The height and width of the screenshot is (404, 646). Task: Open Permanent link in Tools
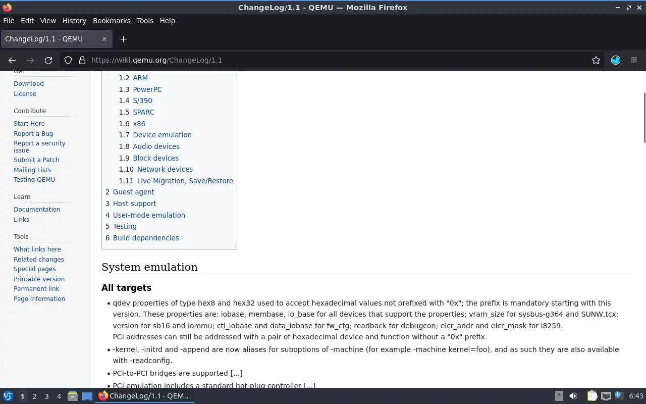click(36, 289)
